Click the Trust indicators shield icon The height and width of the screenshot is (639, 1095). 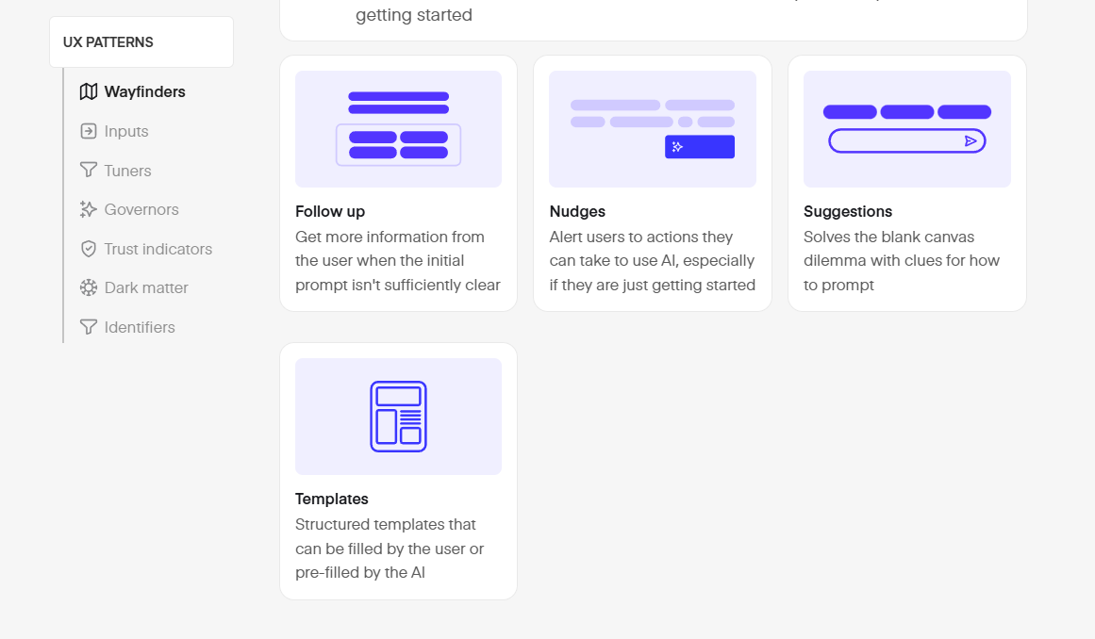[x=89, y=249]
